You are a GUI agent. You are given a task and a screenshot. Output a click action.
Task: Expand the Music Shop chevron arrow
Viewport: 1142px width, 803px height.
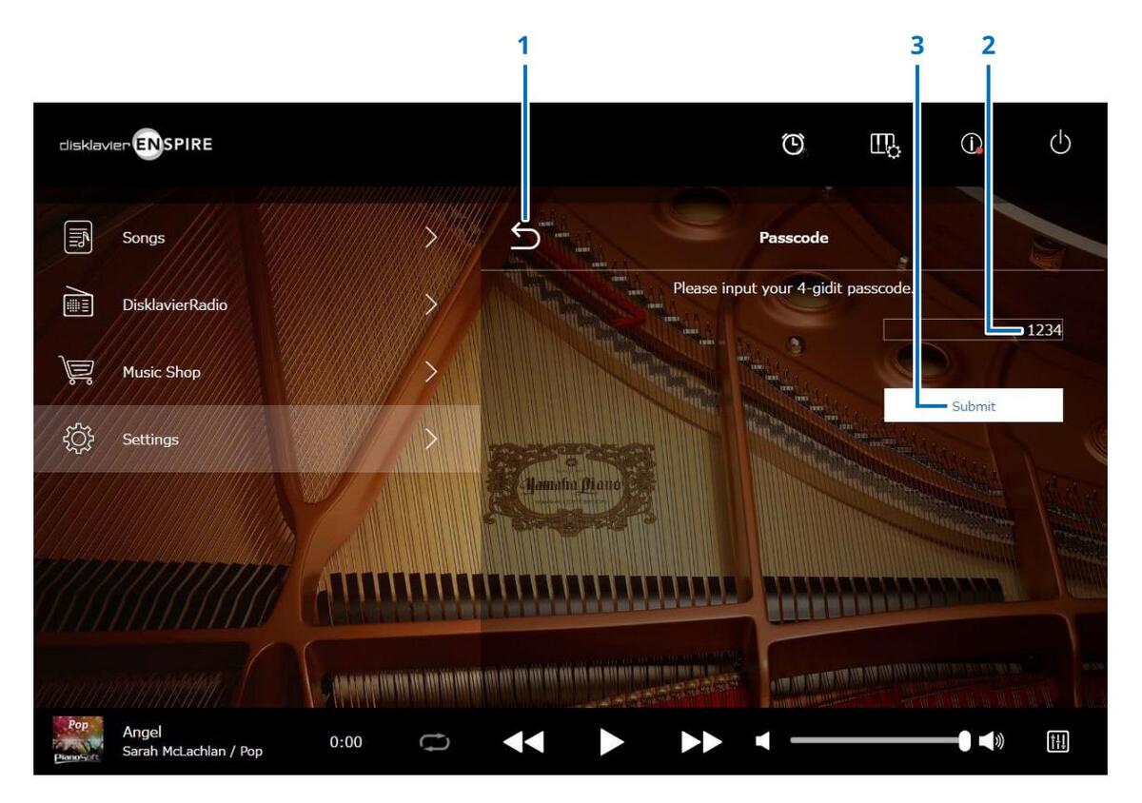(431, 372)
